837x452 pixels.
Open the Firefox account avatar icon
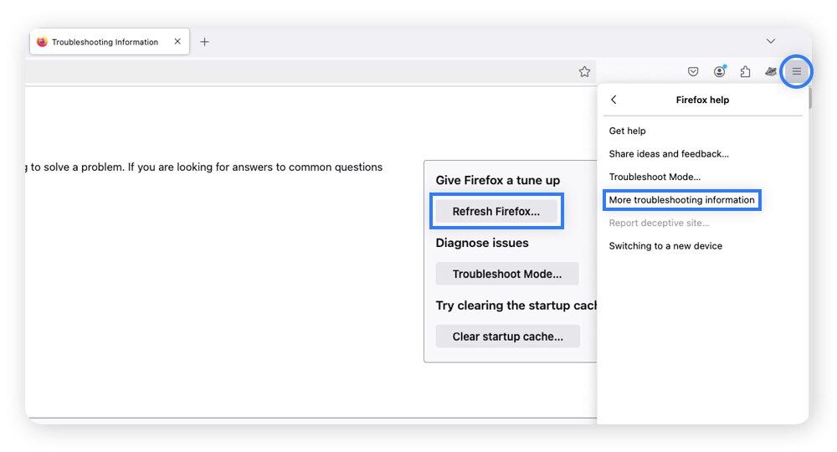pyautogui.click(x=720, y=71)
